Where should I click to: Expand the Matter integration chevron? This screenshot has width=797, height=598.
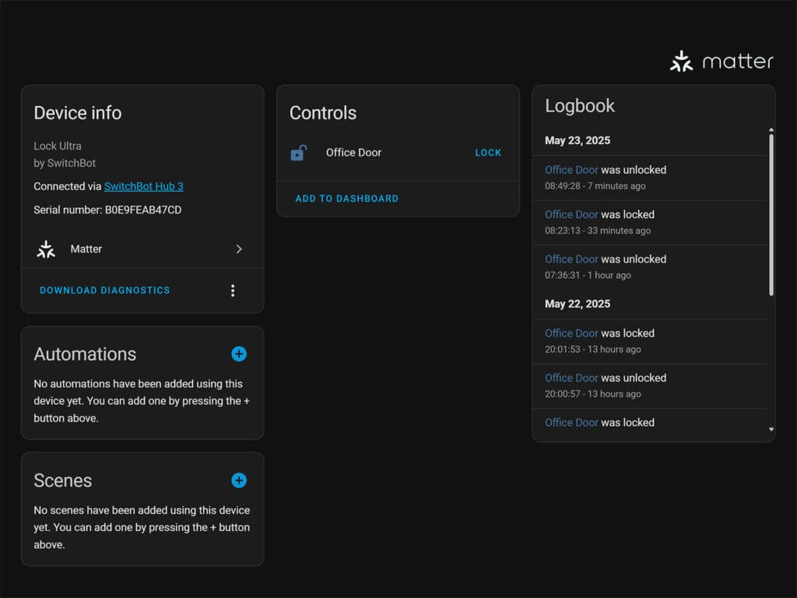point(239,249)
